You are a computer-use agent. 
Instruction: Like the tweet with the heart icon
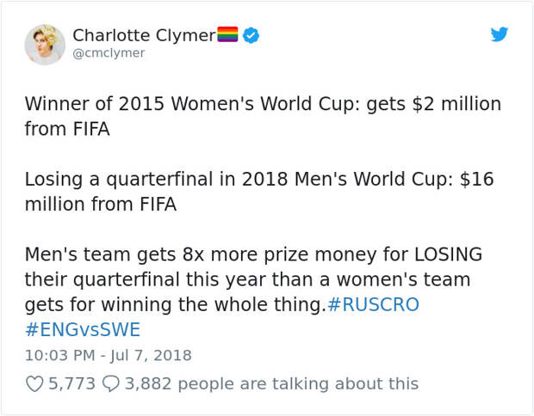point(34,384)
